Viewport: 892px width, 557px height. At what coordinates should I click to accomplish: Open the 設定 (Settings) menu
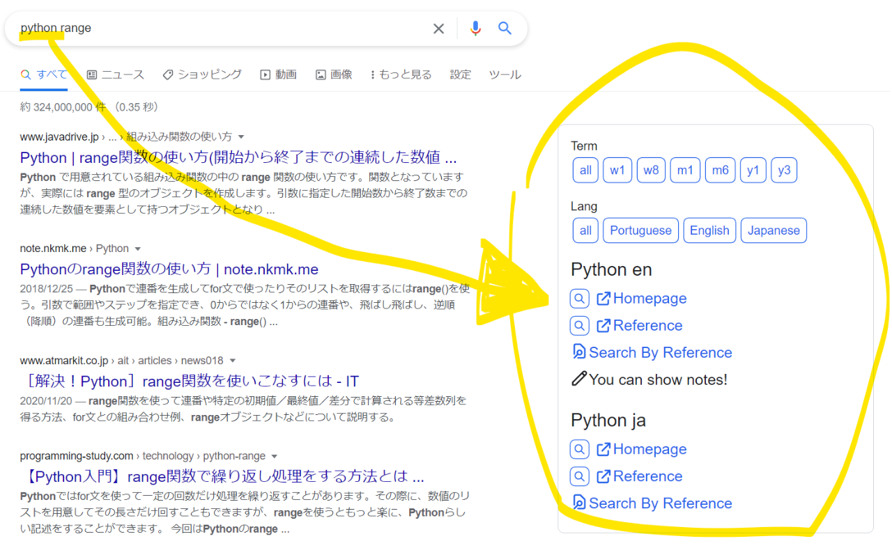(x=460, y=74)
